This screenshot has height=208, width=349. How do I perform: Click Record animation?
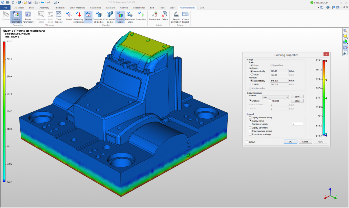pyautogui.click(x=176, y=17)
